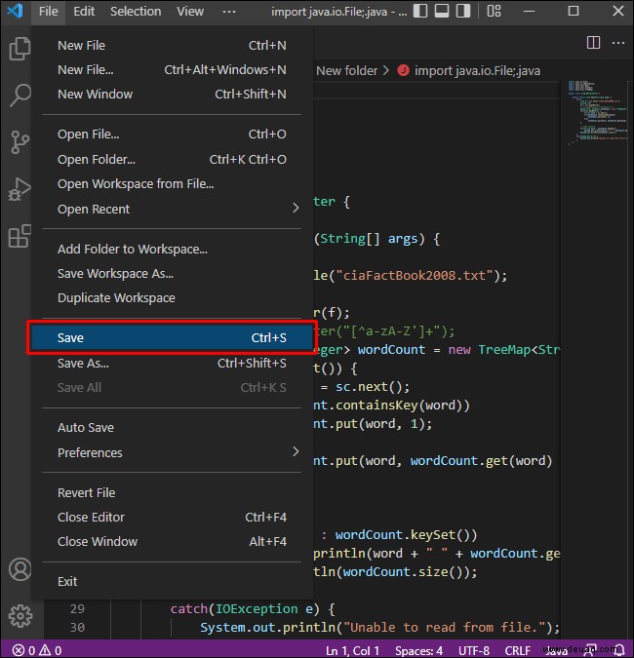Click the Java file icon in breadcrumb
The width and height of the screenshot is (634, 658).
tap(404, 70)
